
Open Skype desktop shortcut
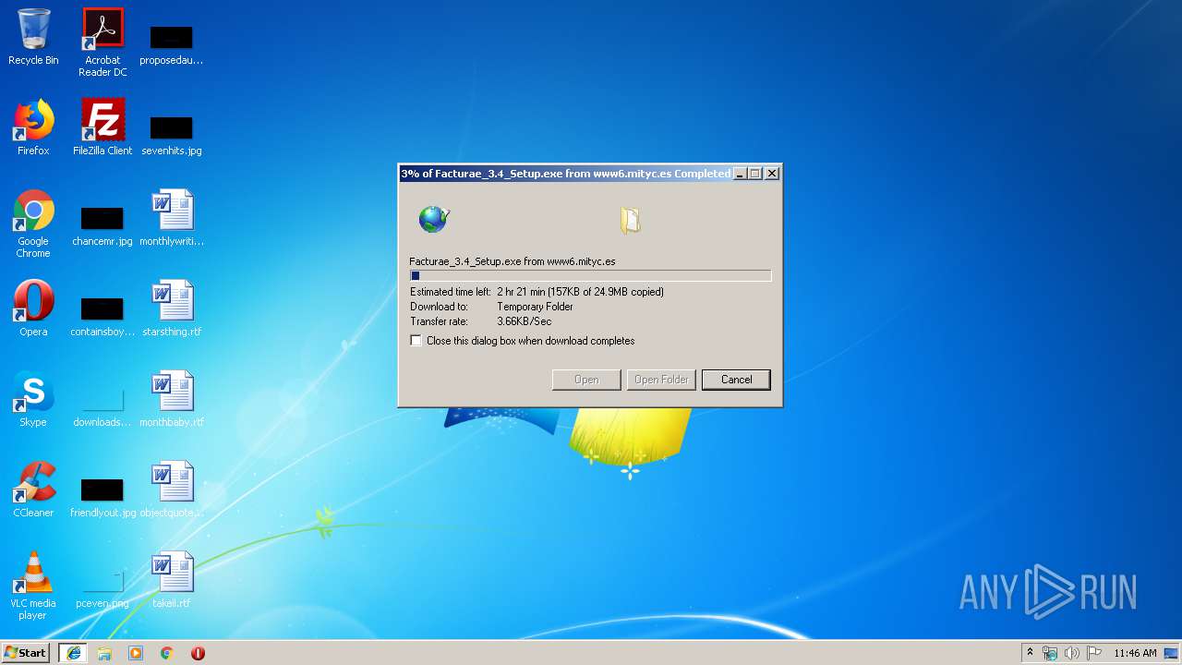[x=33, y=399]
